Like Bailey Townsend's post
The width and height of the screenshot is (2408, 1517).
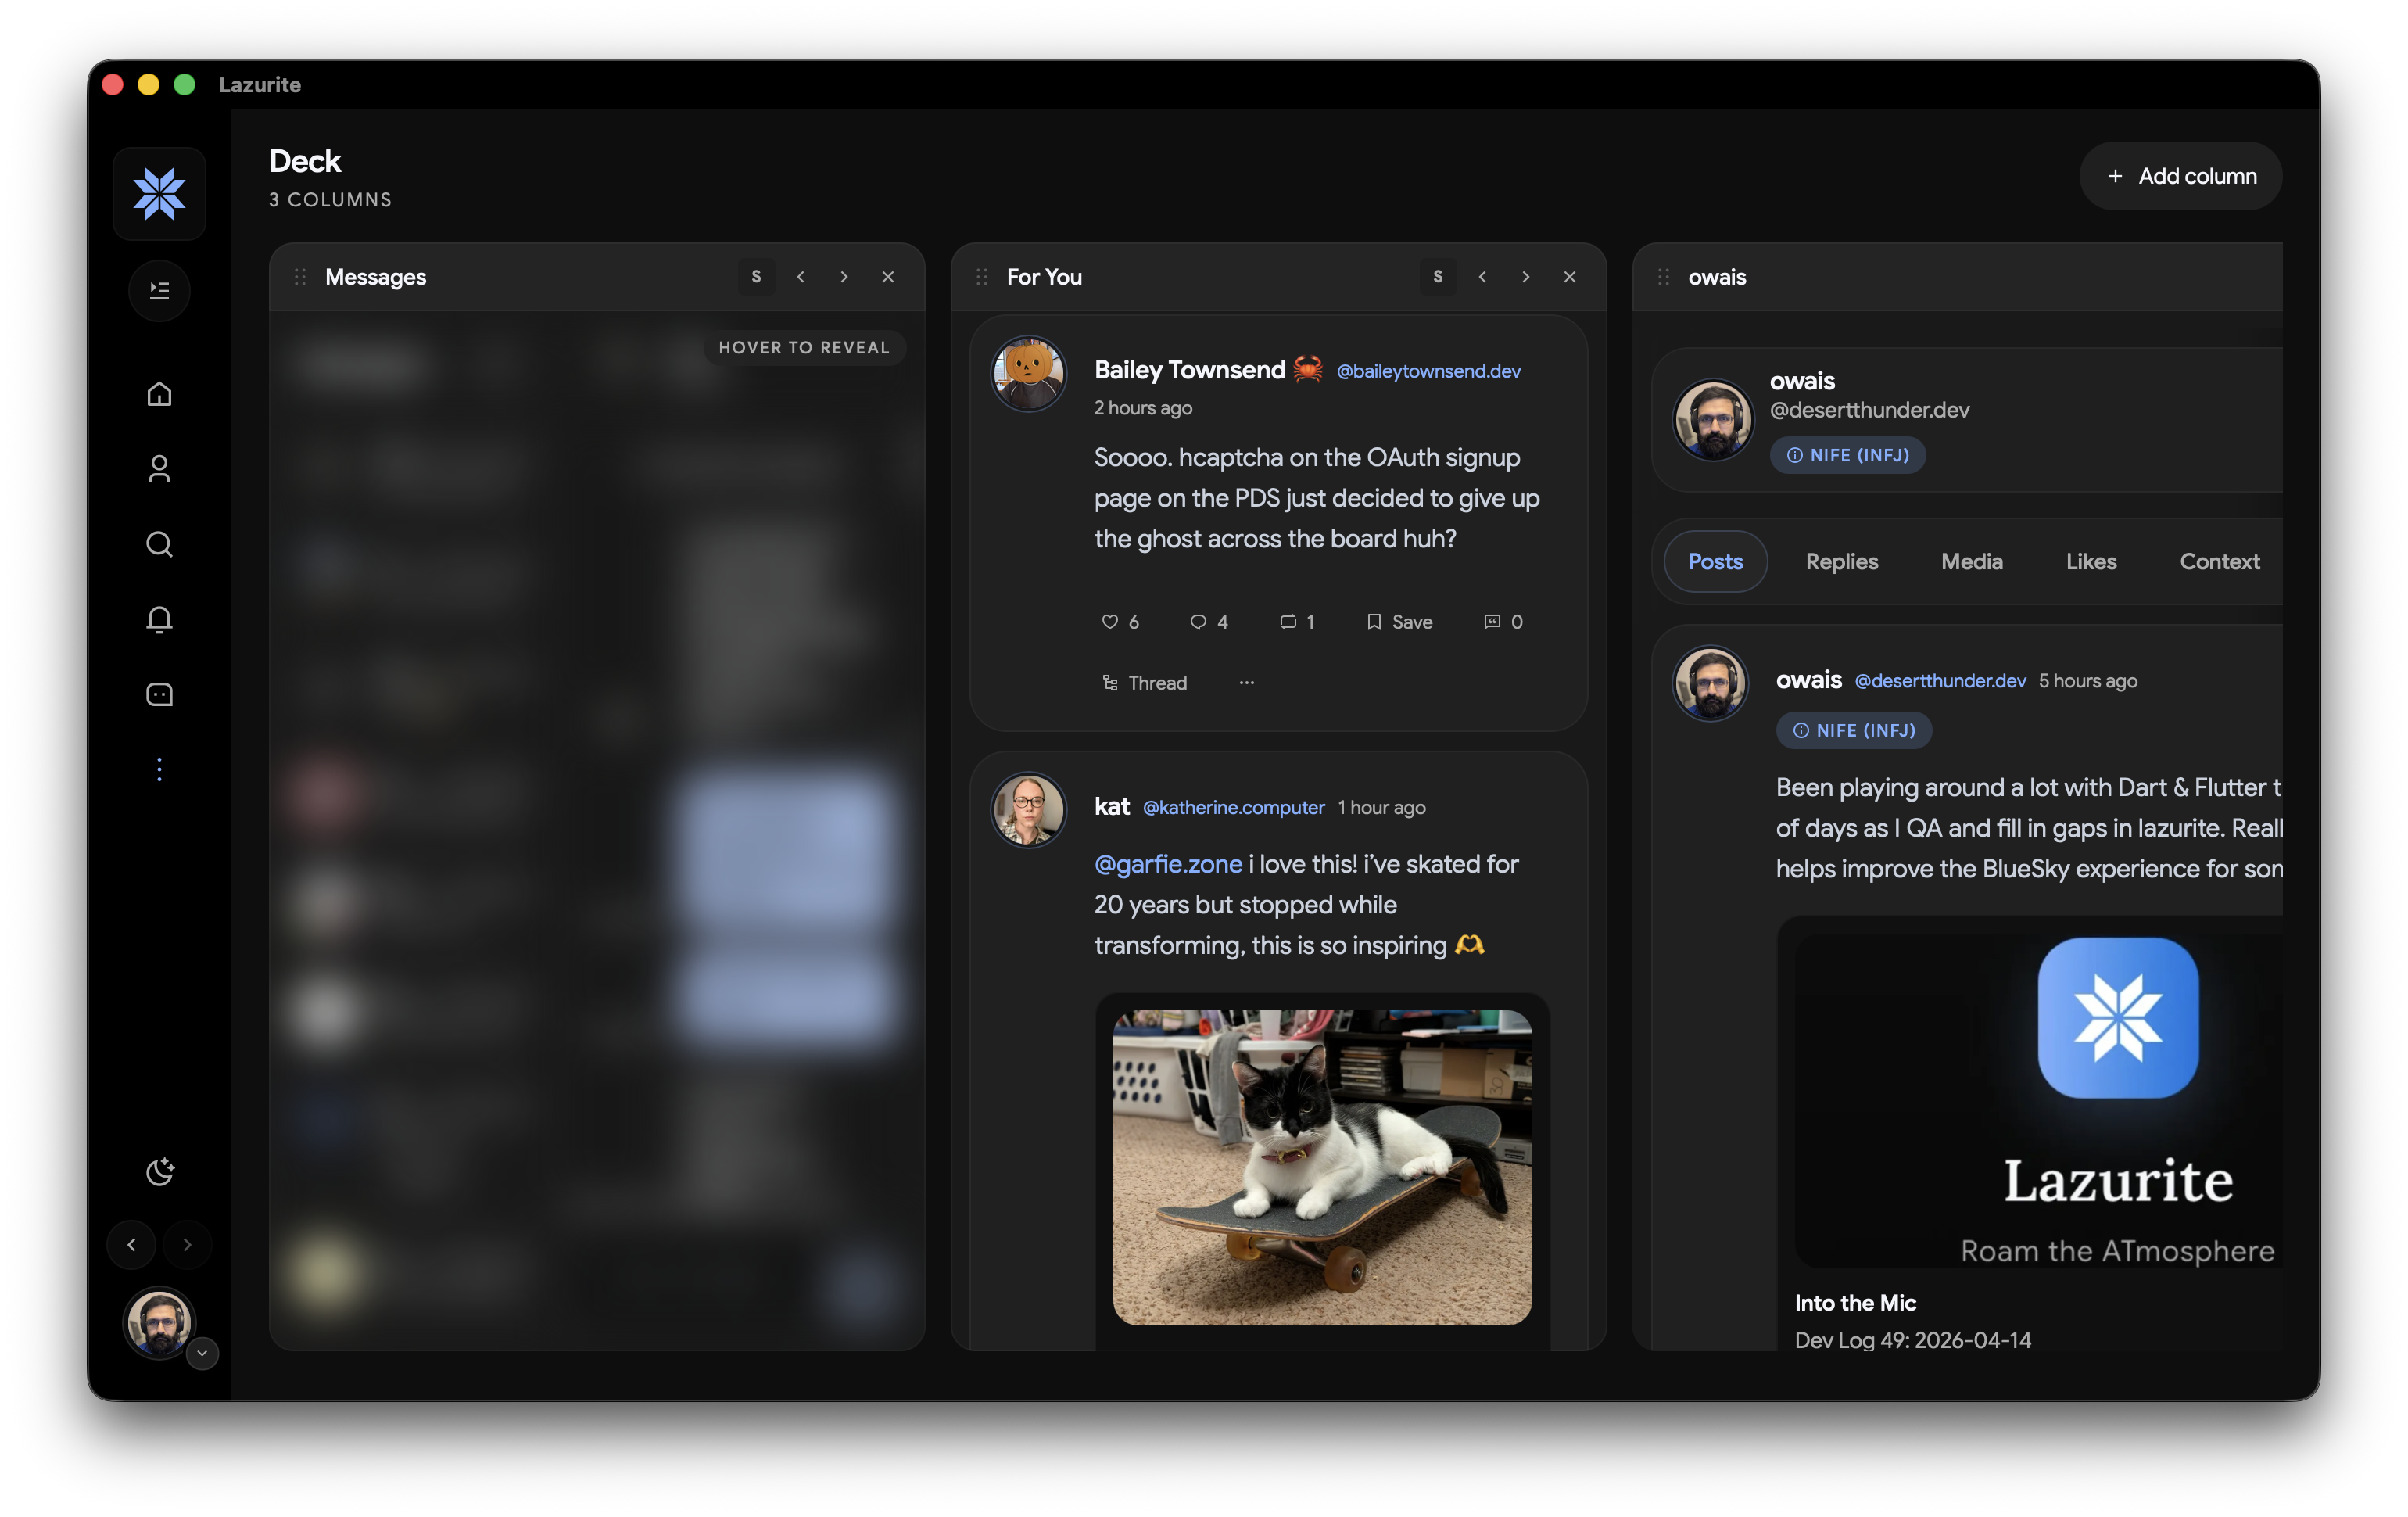[1120, 622]
